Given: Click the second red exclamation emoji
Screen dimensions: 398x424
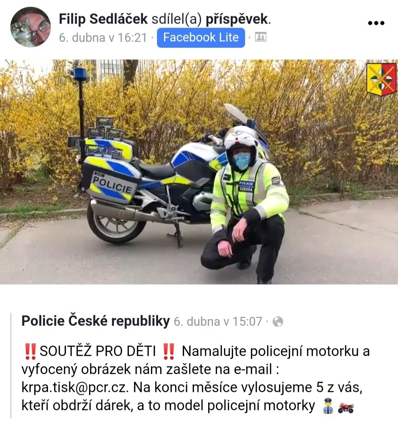Looking at the screenshot, I should pos(169,351).
